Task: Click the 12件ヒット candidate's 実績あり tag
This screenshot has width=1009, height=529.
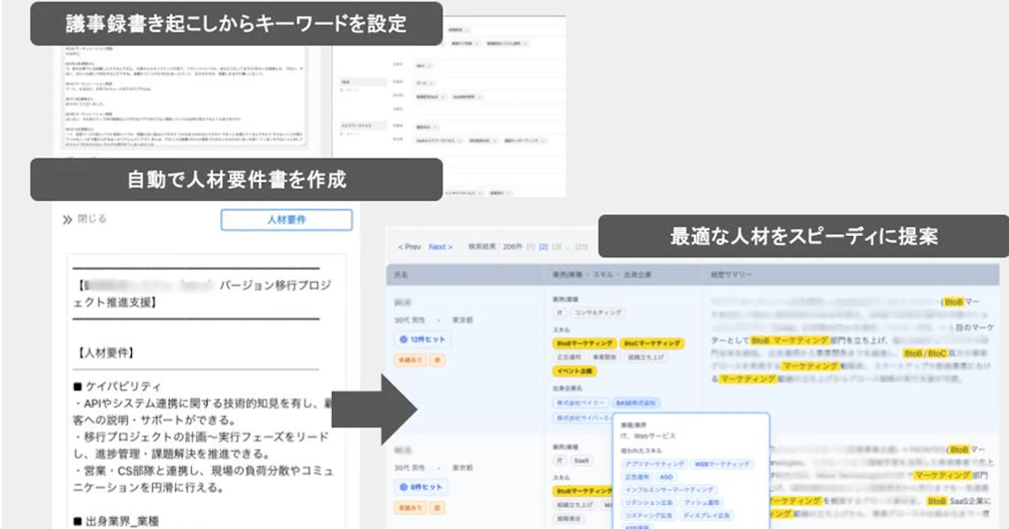Action: click(x=410, y=359)
